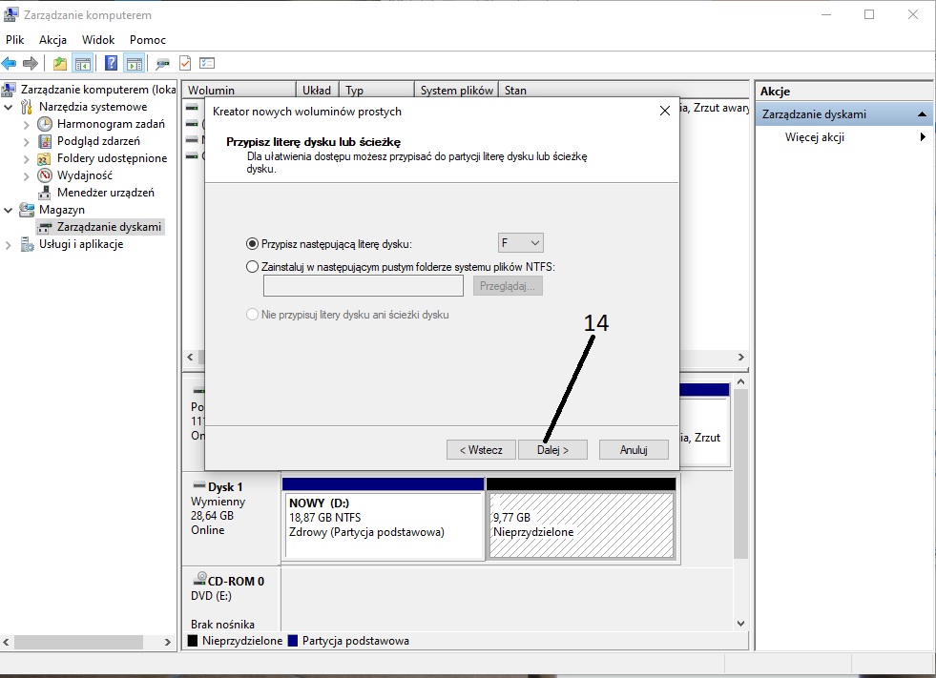Screen dimensions: 936x678
Task: Click the Magazyn storage icon
Action: point(27,210)
